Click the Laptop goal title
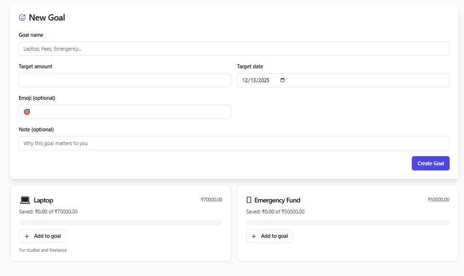The height and width of the screenshot is (276, 464). 44,200
